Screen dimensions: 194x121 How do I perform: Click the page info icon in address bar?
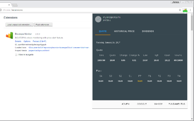1,10
